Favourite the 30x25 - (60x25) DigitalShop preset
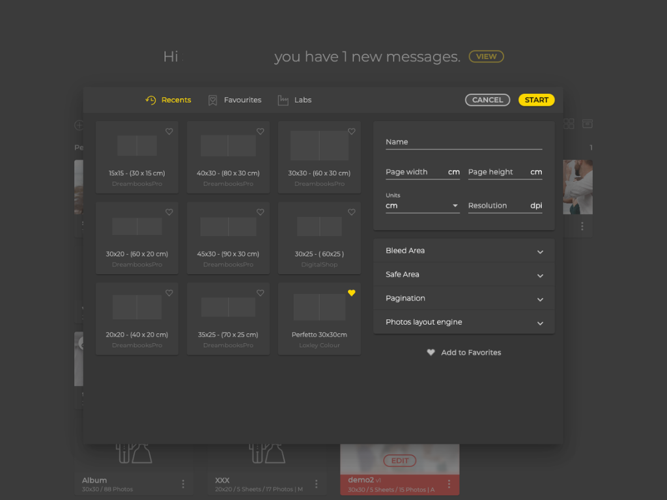The width and height of the screenshot is (667, 500). coord(351,212)
